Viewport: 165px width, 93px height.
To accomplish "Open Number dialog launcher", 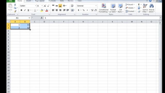I will tap(96, 14).
